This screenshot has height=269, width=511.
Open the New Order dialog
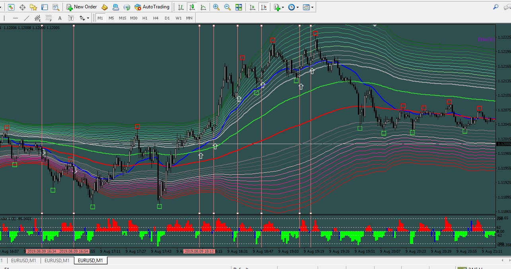click(x=82, y=7)
